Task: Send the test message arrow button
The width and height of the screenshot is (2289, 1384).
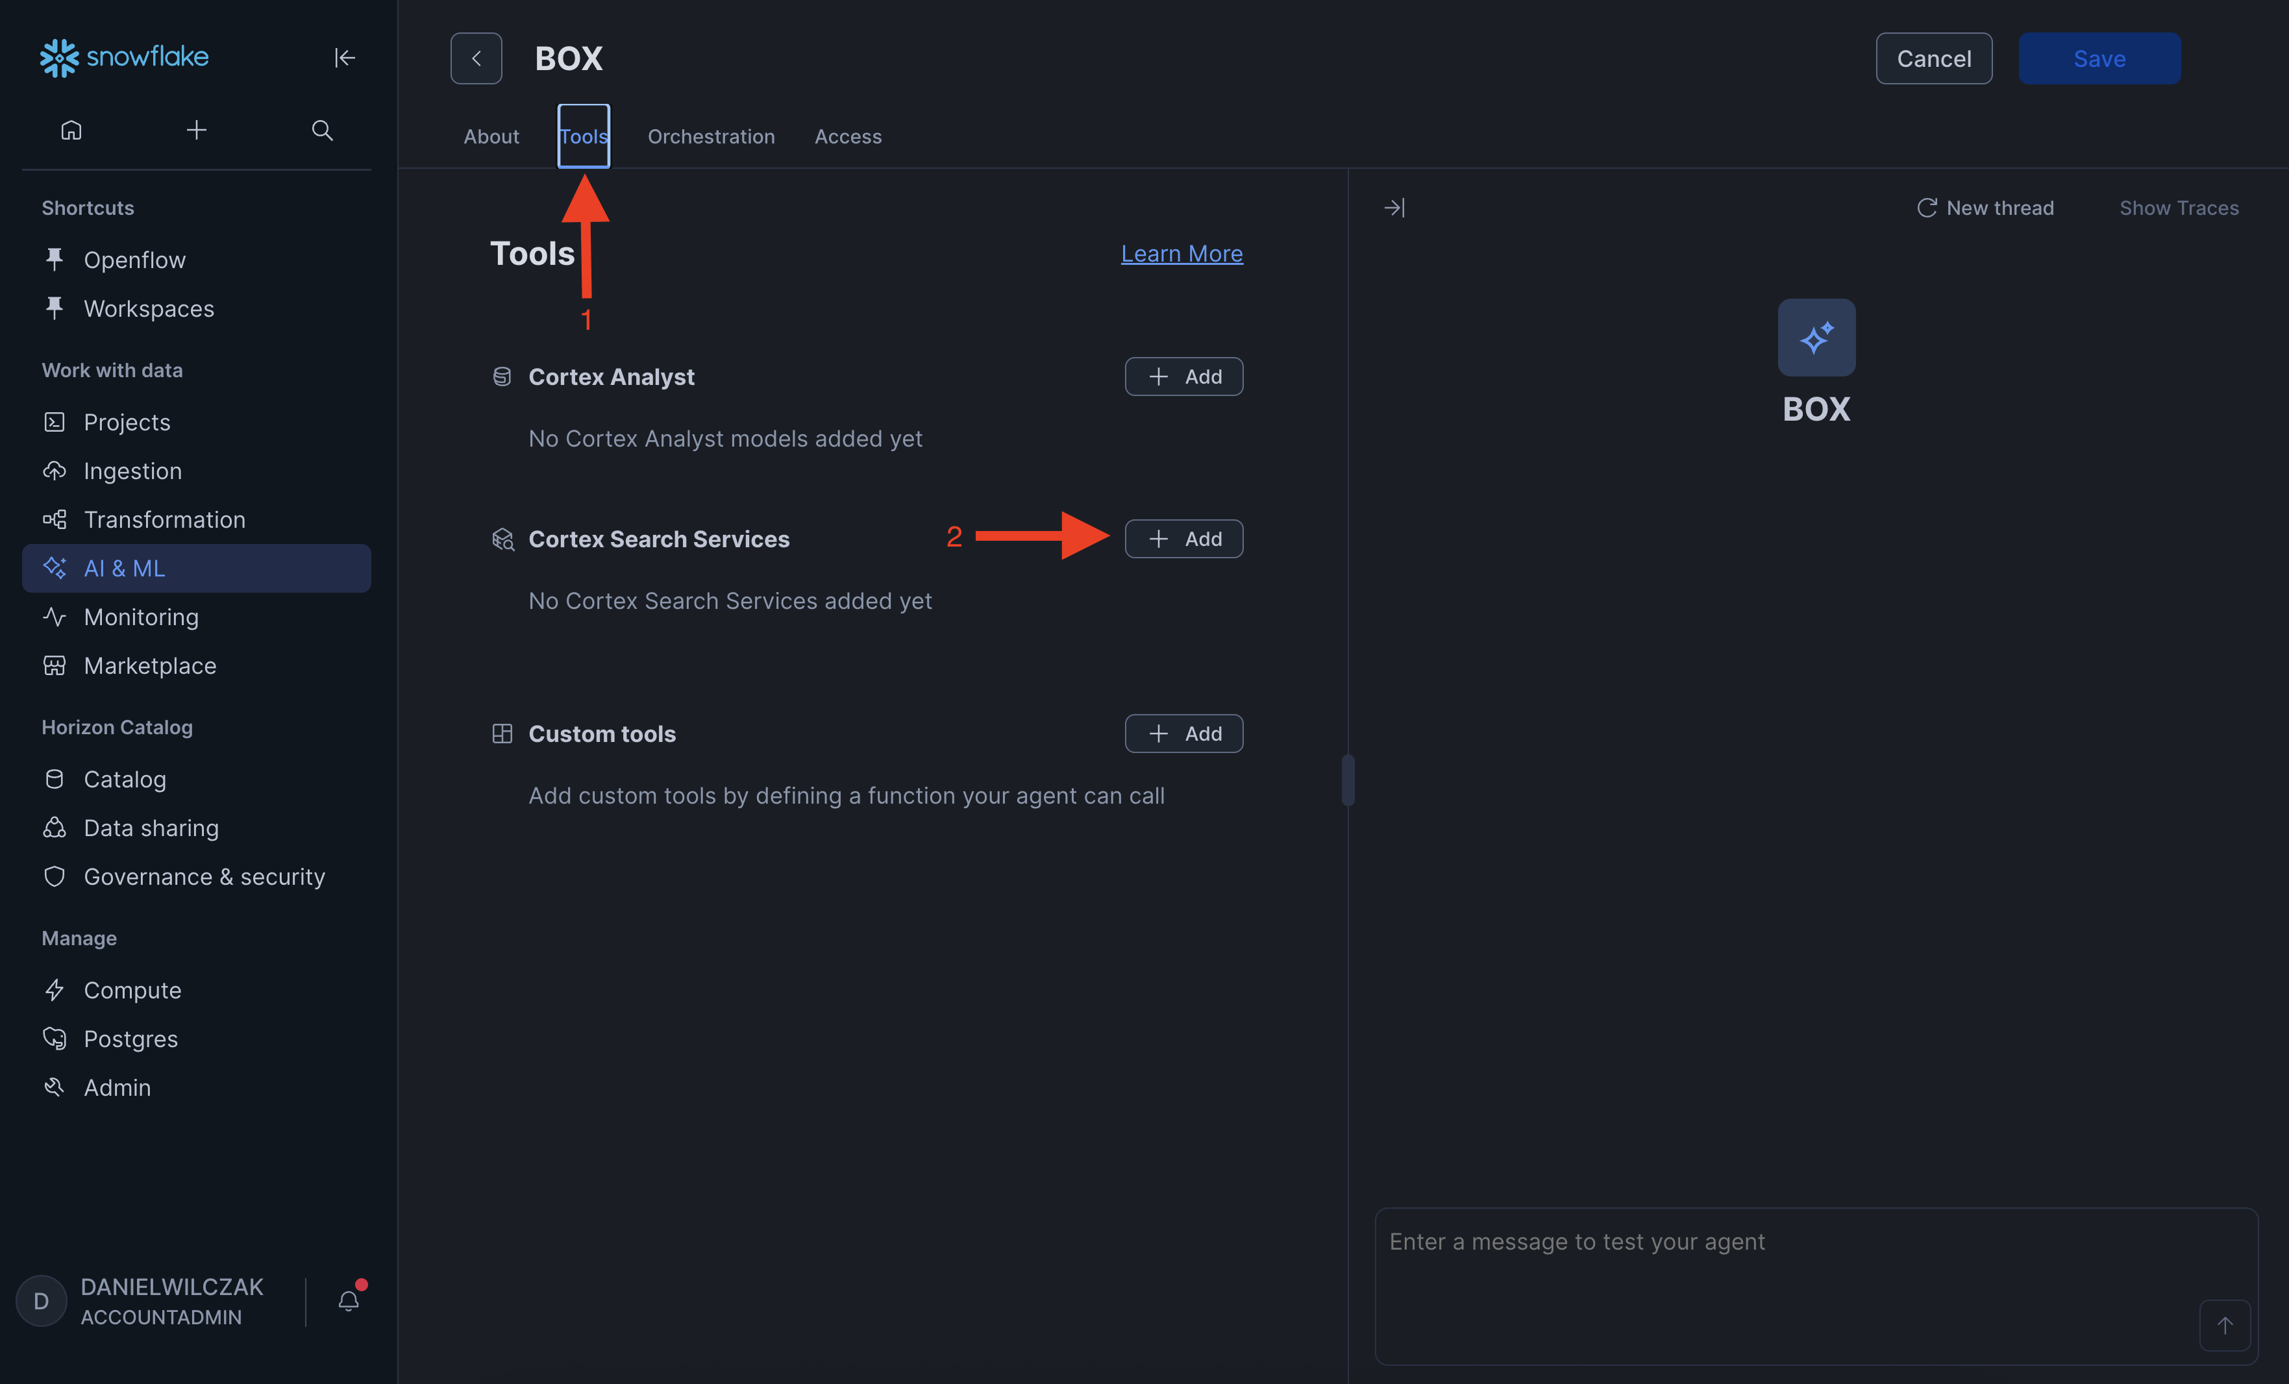Action: point(2224,1326)
